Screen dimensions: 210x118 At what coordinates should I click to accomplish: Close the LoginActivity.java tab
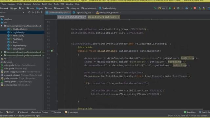pyautogui.click(x=93, y=12)
